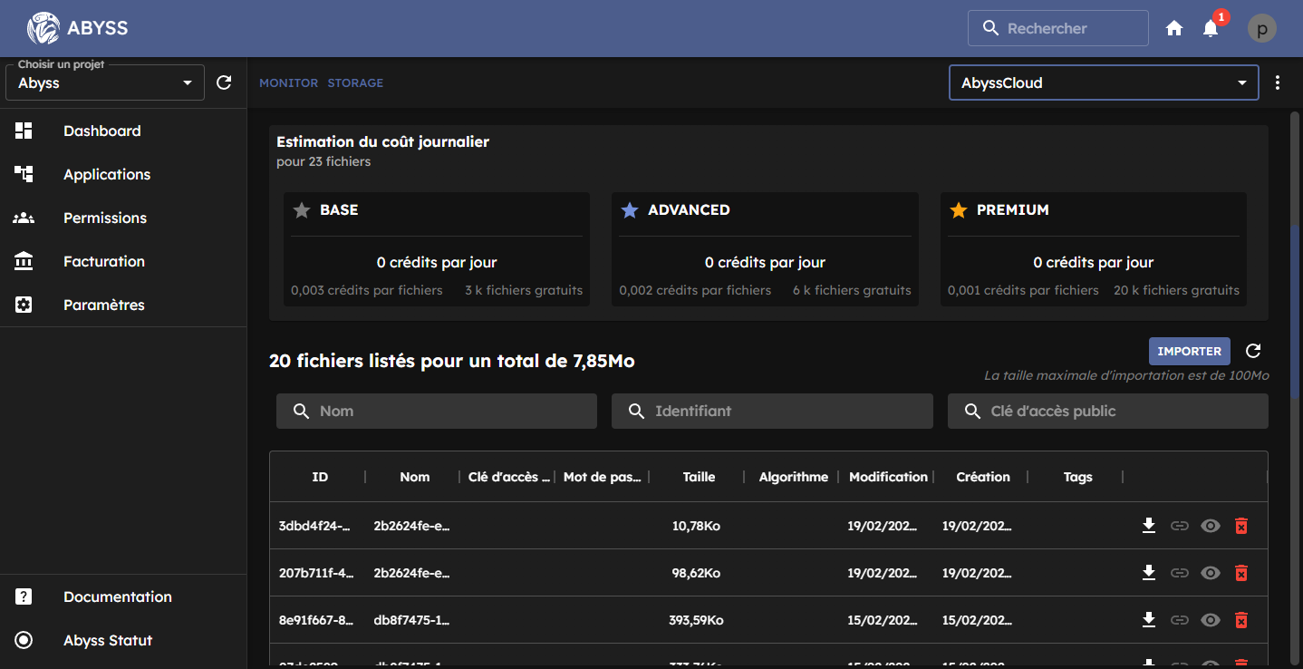Open Applications in sidebar
The image size is (1303, 669).
(x=123, y=174)
